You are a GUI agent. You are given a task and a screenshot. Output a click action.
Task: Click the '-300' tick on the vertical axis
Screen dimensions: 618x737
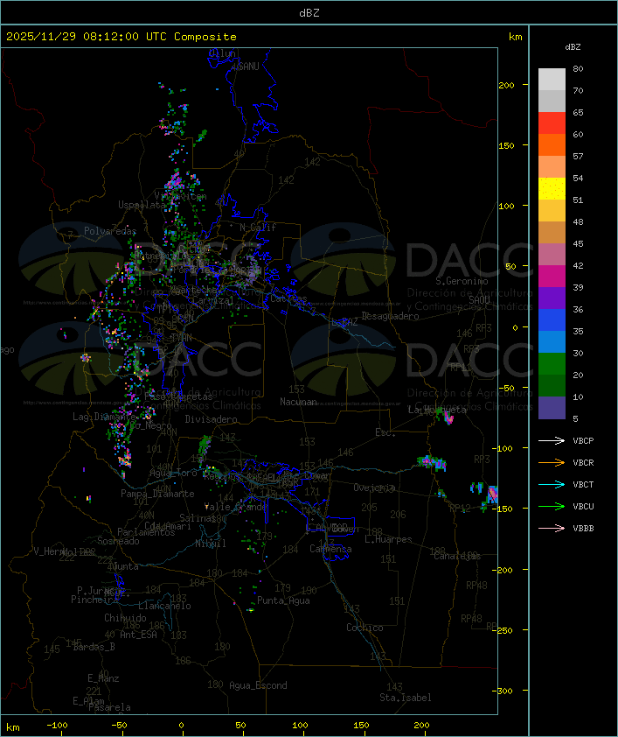click(504, 691)
